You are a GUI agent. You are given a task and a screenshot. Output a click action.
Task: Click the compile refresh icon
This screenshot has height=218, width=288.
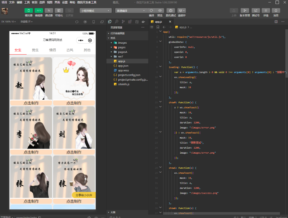pos(151,11)
